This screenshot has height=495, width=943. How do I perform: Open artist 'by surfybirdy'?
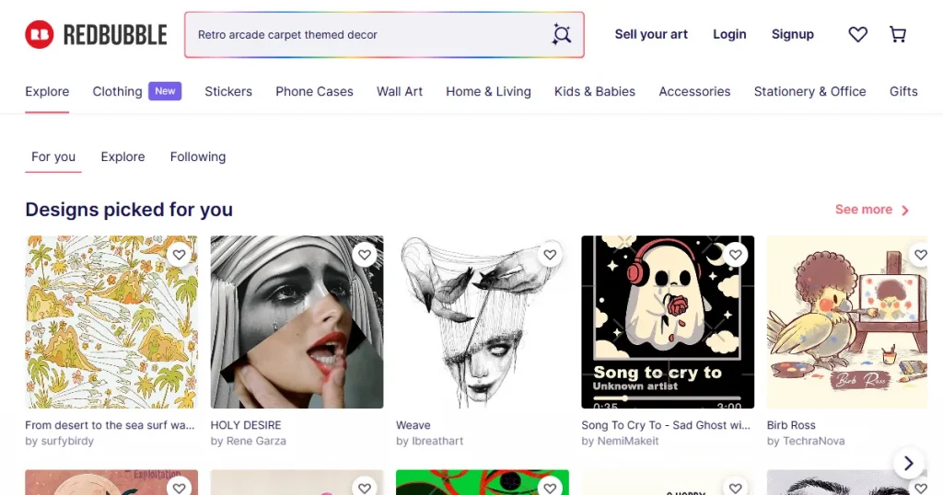tap(60, 441)
